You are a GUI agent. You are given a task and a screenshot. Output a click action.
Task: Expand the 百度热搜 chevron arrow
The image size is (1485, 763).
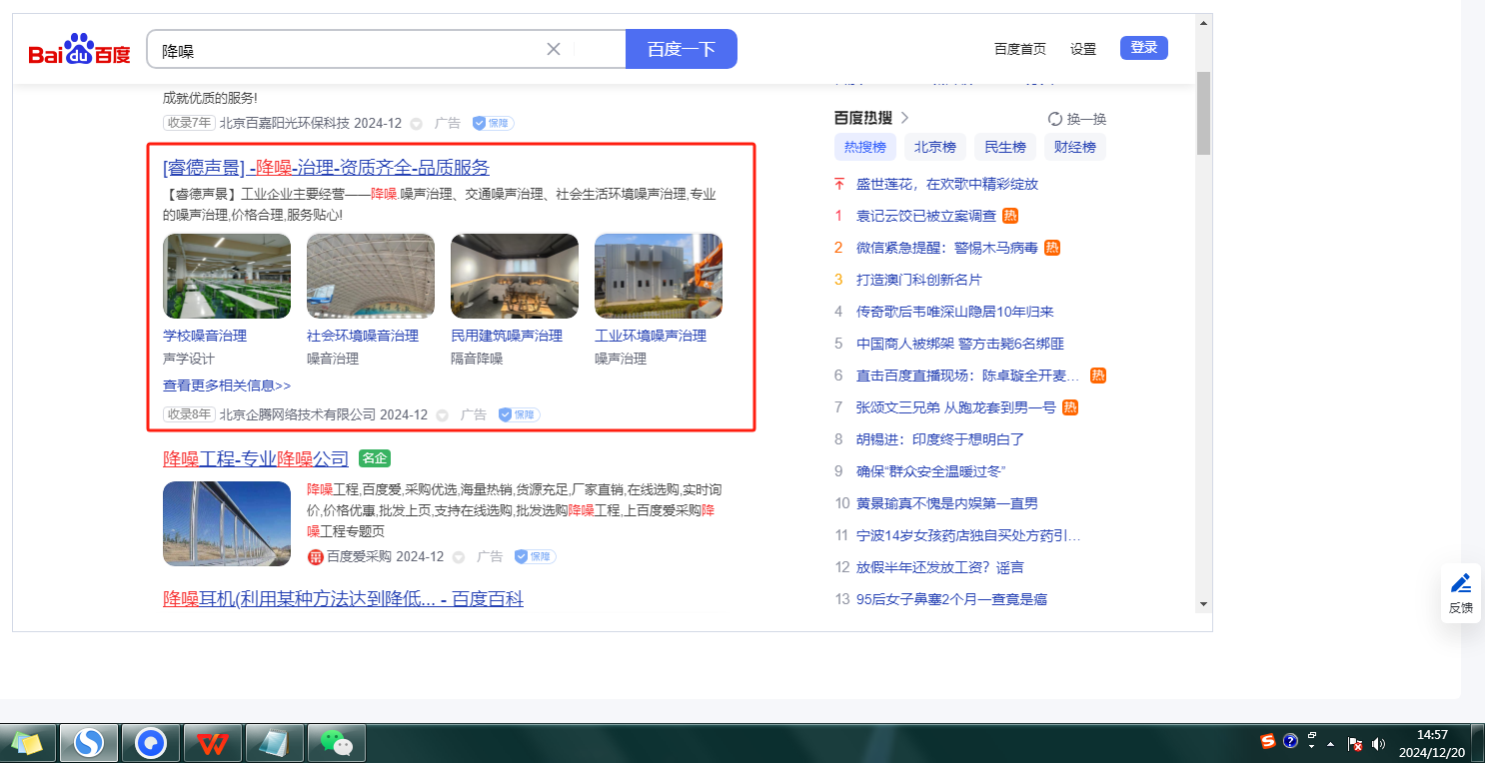[x=905, y=118]
